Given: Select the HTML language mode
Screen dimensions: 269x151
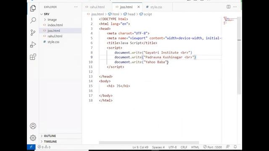Looking at the screenshot, I should [195, 147].
